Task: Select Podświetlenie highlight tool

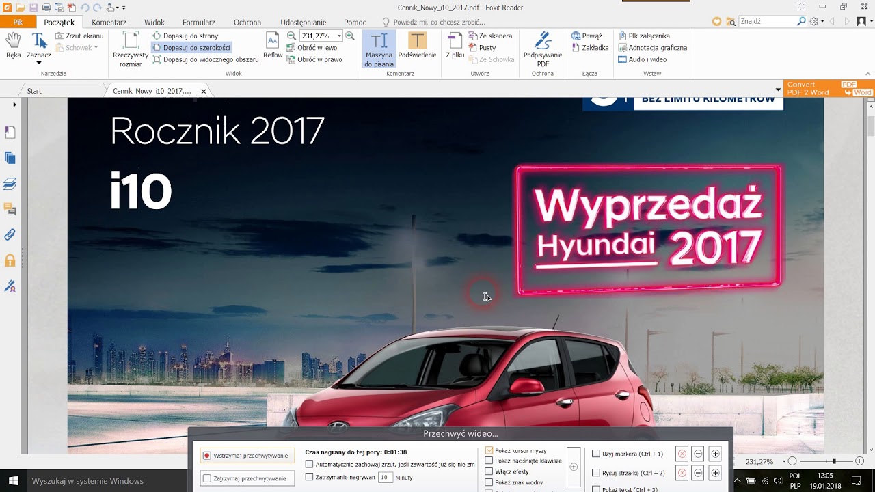Action: (x=417, y=46)
